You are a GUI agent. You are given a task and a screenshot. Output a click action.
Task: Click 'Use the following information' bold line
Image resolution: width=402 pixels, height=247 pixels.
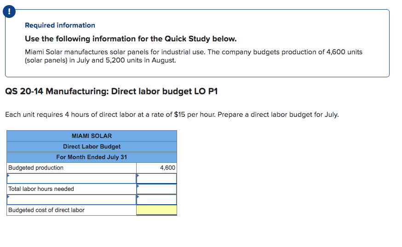point(131,39)
